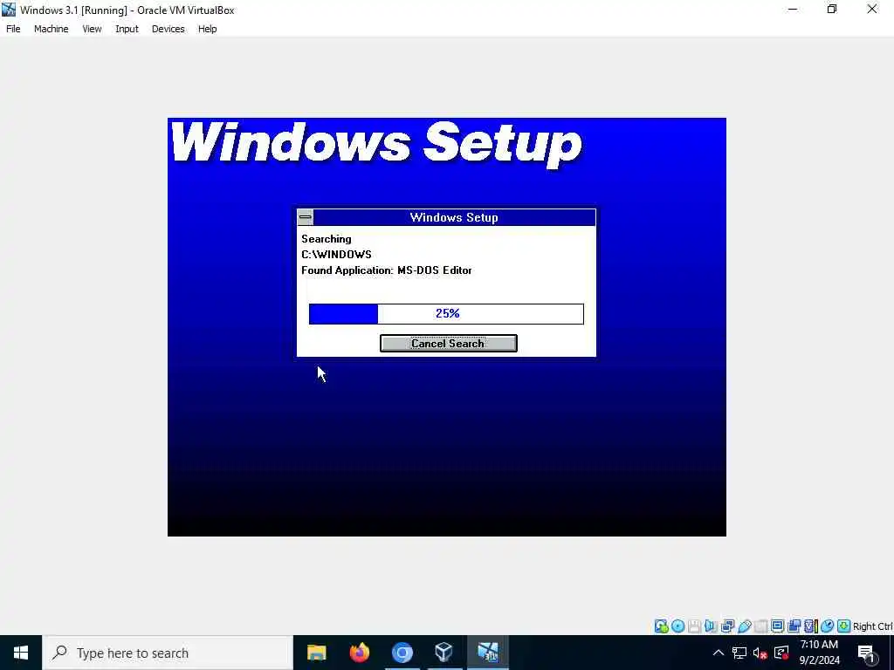Click the recording status icon
Viewport: 894px width, 670px height.
click(794, 626)
